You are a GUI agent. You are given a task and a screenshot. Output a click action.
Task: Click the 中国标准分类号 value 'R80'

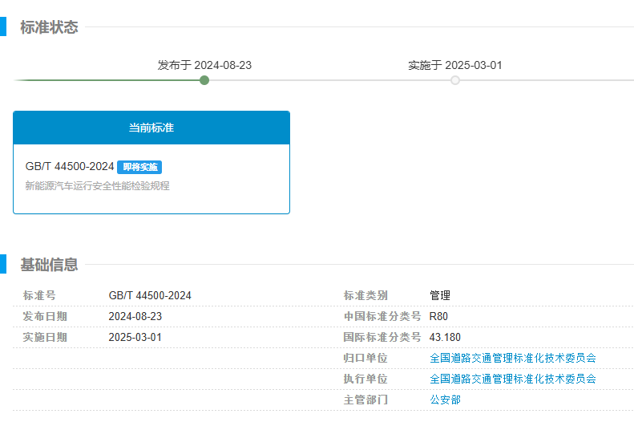[x=438, y=316]
